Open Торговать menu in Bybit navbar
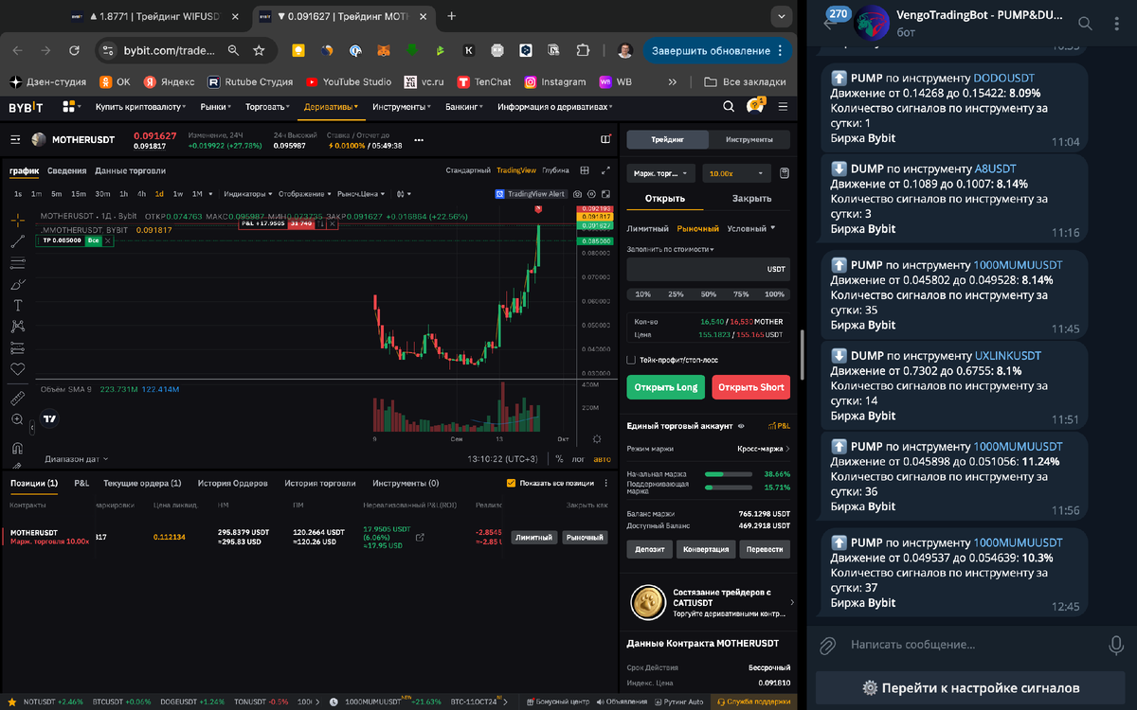Screen dimensions: 1137x710 pos(267,107)
